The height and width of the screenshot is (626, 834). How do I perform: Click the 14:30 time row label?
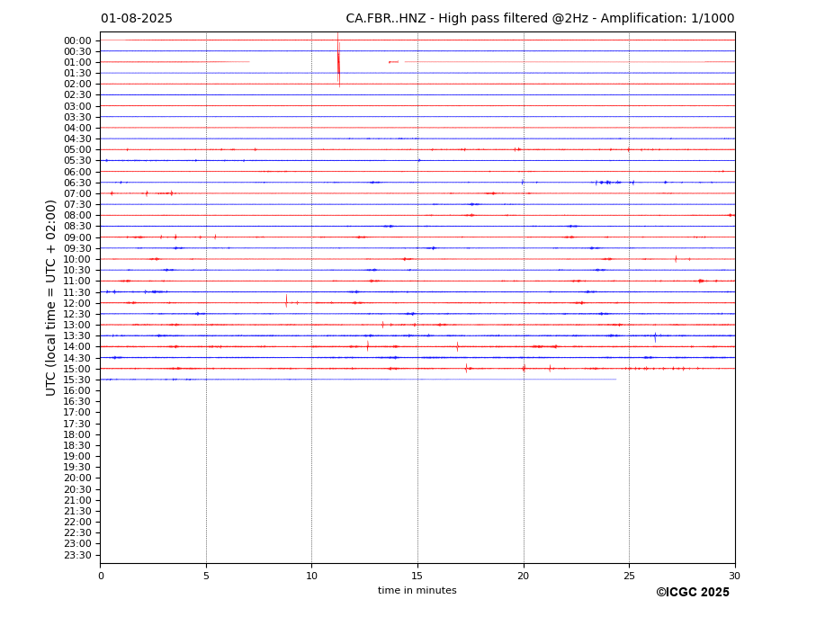pyautogui.click(x=77, y=358)
